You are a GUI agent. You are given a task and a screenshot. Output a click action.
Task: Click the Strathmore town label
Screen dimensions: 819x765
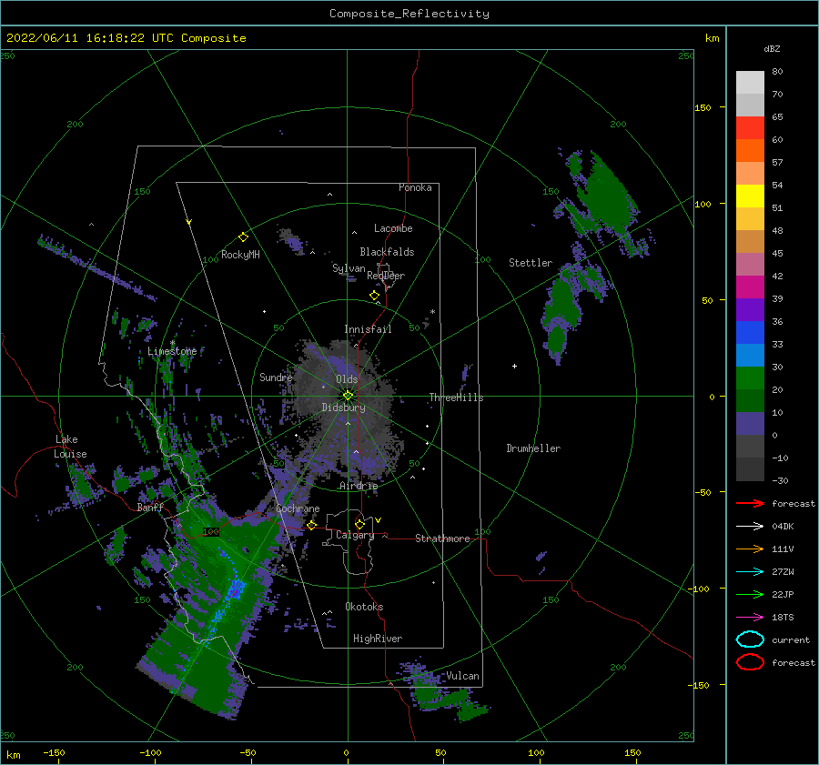tap(442, 539)
